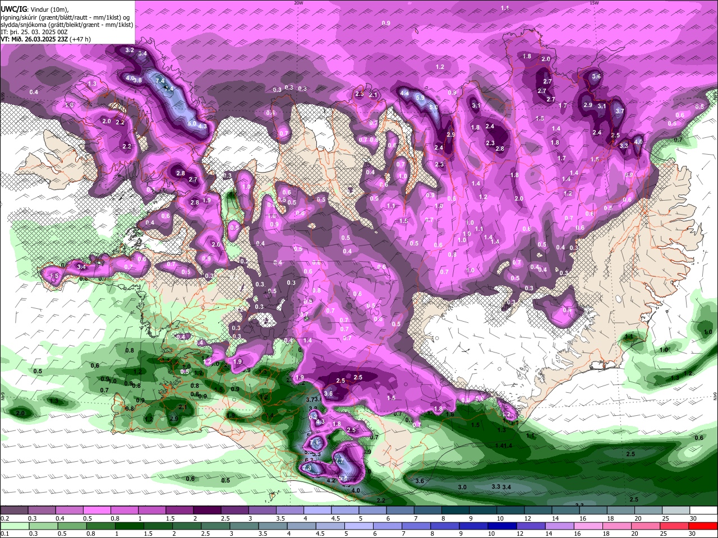Click the "0.2" label on the snow legend row
Viewport: 718px width, 538px height.
pyautogui.click(x=4, y=518)
